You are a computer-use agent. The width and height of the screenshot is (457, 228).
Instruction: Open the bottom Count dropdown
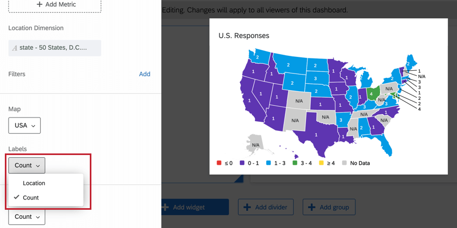(27, 217)
